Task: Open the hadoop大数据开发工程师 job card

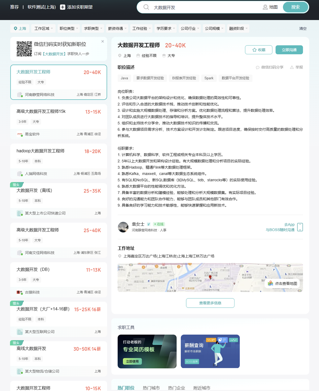Action: click(x=59, y=161)
